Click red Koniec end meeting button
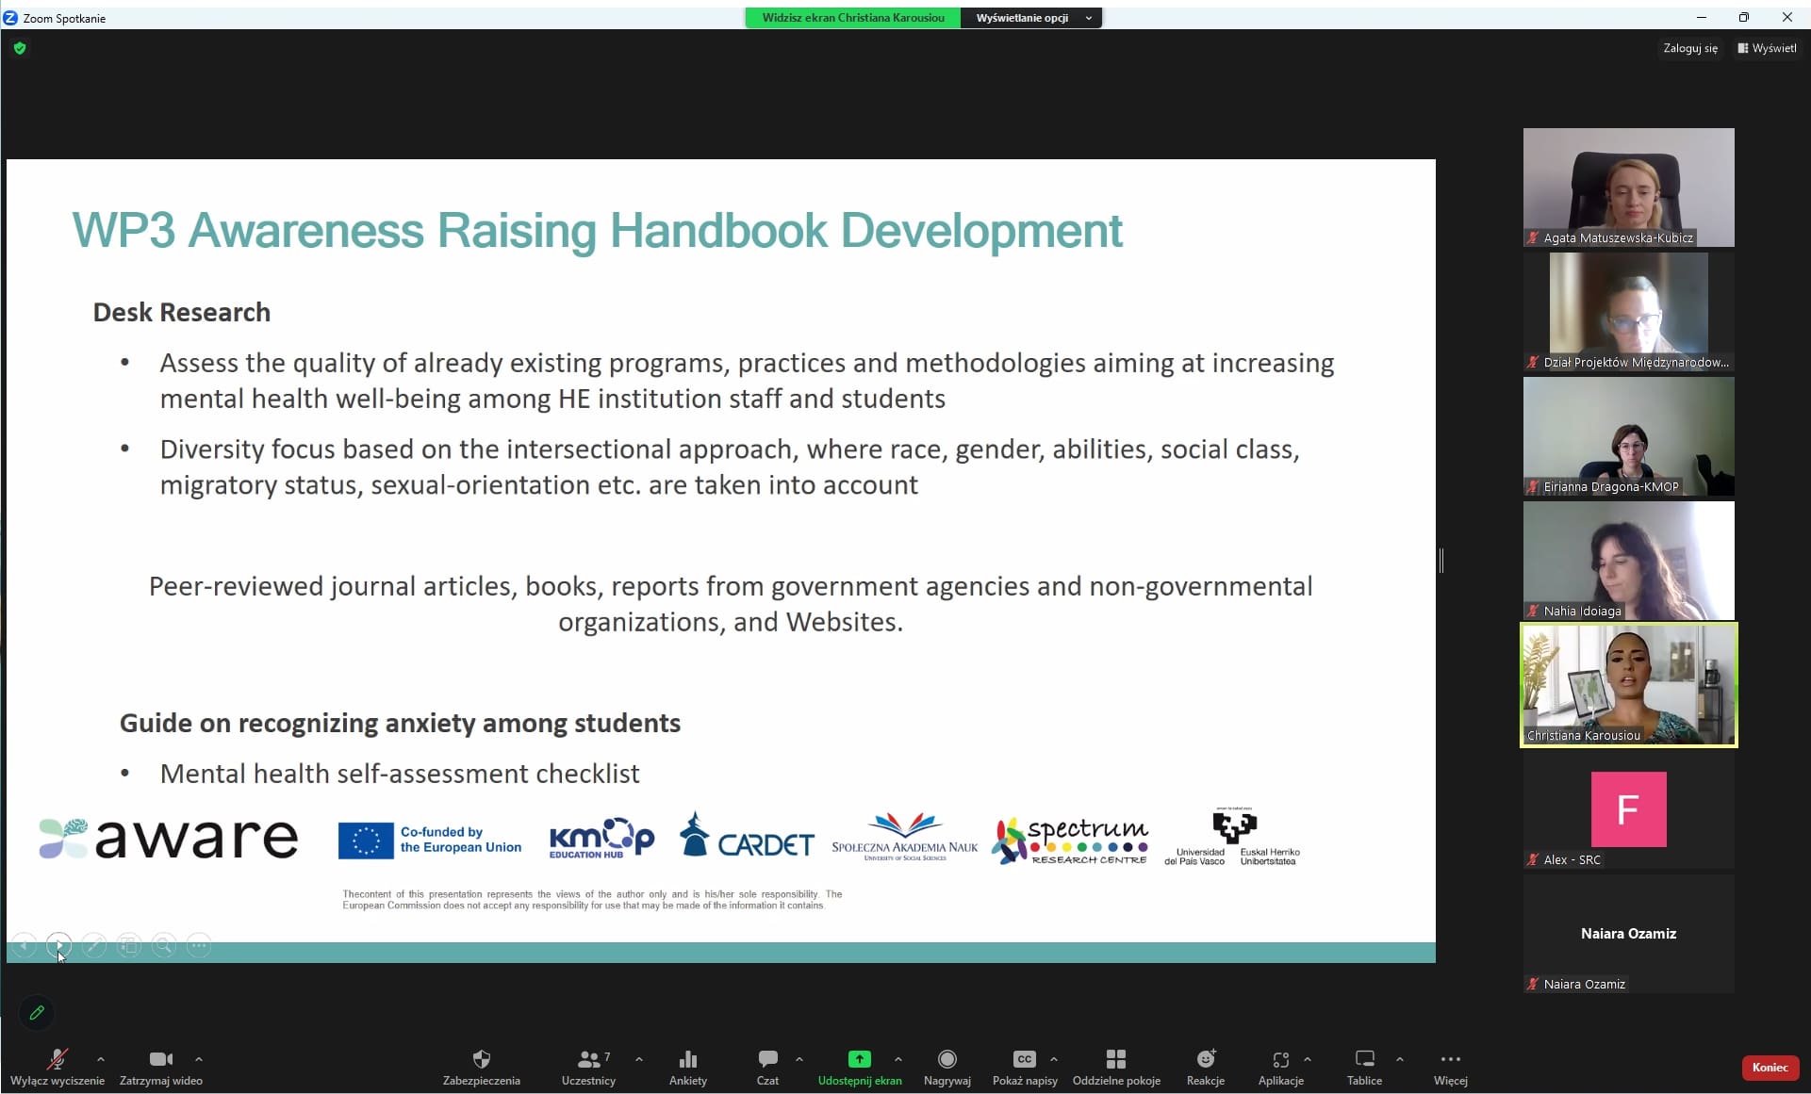 point(1770,1068)
